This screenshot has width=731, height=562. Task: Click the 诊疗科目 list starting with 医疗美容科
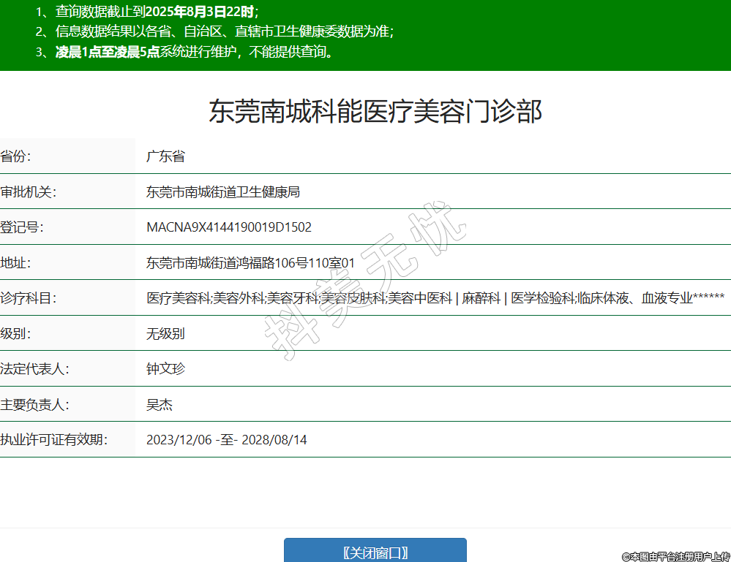coord(435,298)
